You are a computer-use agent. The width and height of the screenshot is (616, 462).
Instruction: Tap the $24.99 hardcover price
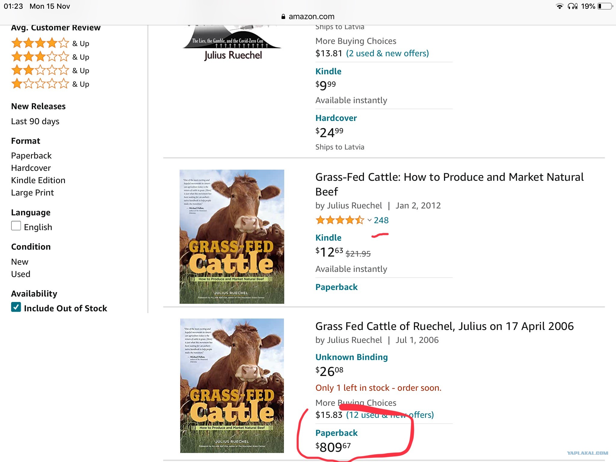pyautogui.click(x=329, y=132)
